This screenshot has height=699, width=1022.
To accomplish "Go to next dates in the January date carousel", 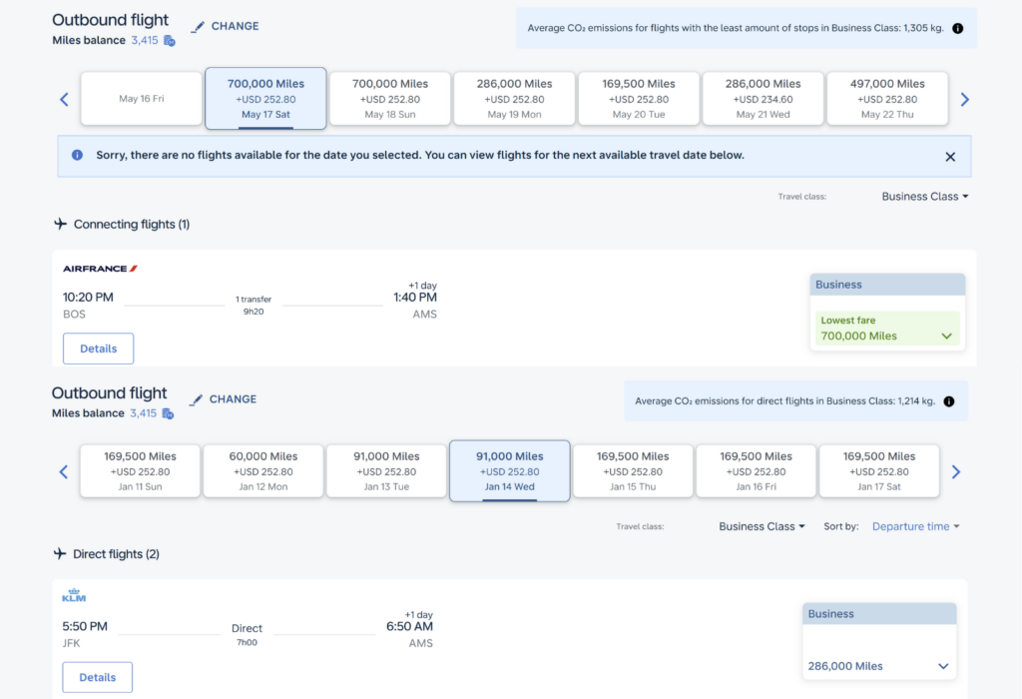I will [x=955, y=471].
